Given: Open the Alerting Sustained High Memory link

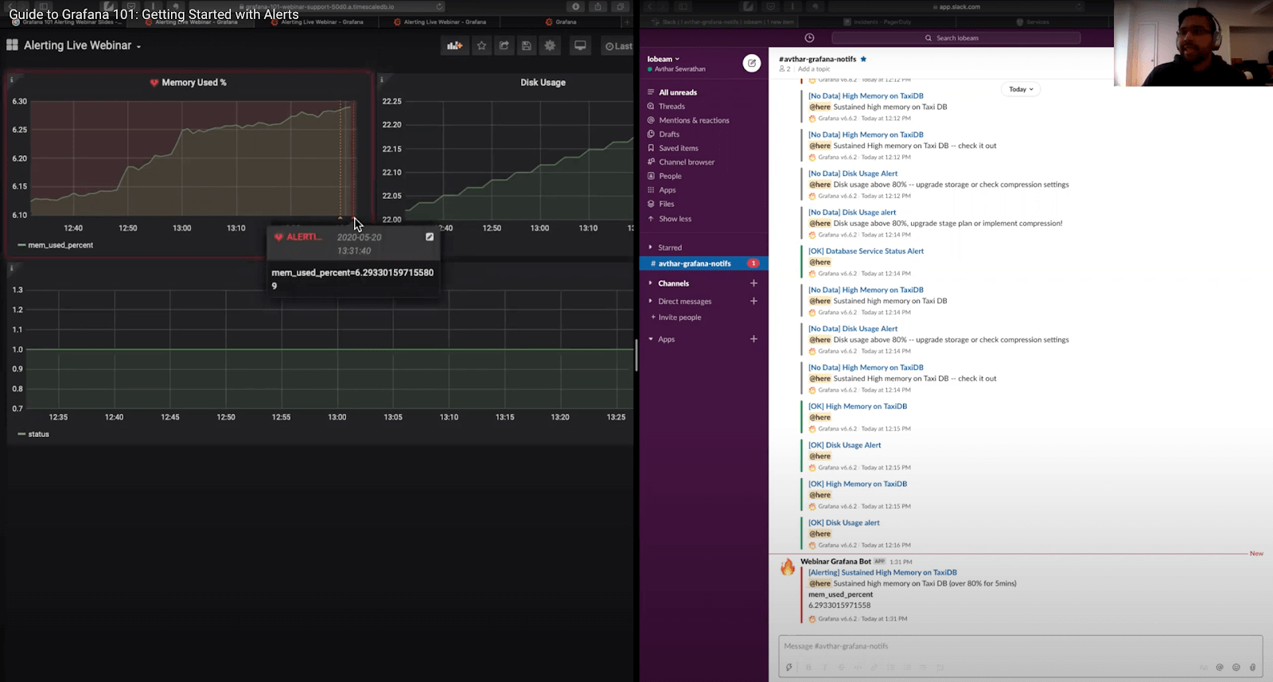Looking at the screenshot, I should [x=882, y=572].
